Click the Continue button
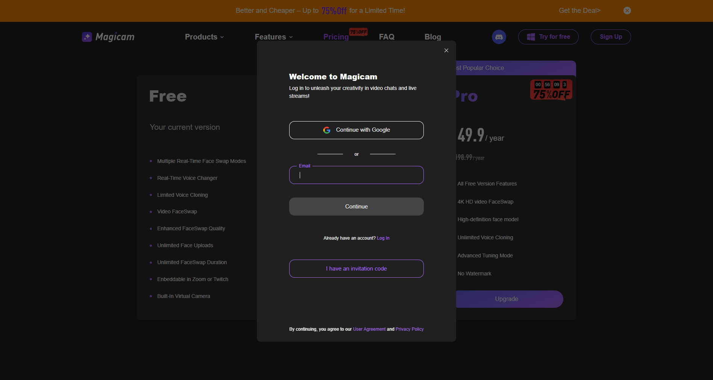This screenshot has height=380, width=713. click(x=356, y=207)
